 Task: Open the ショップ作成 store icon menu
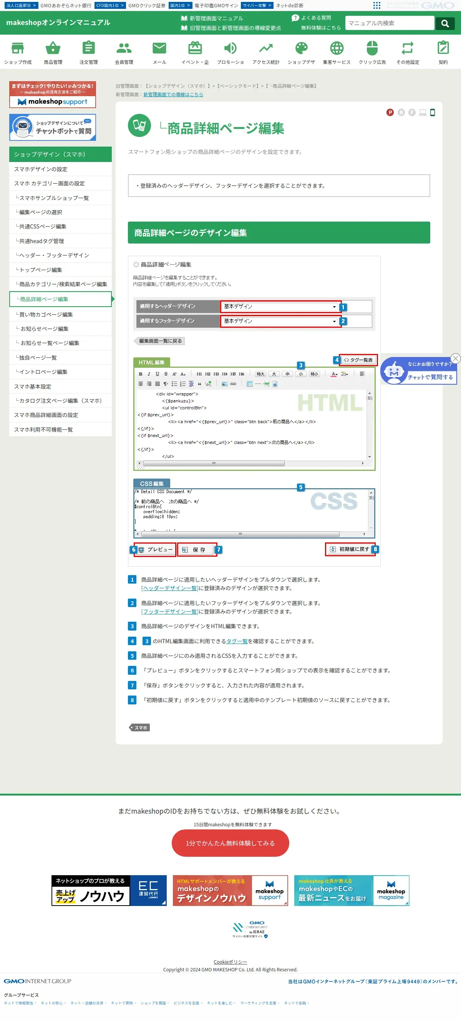coord(18,52)
